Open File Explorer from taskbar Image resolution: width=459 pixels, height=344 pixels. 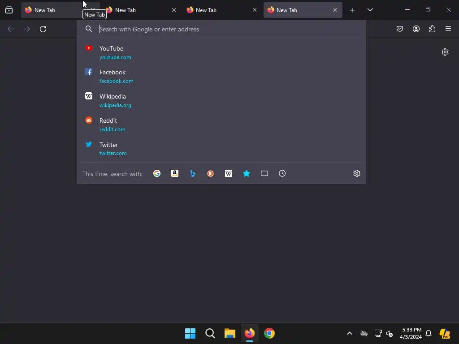(x=230, y=333)
